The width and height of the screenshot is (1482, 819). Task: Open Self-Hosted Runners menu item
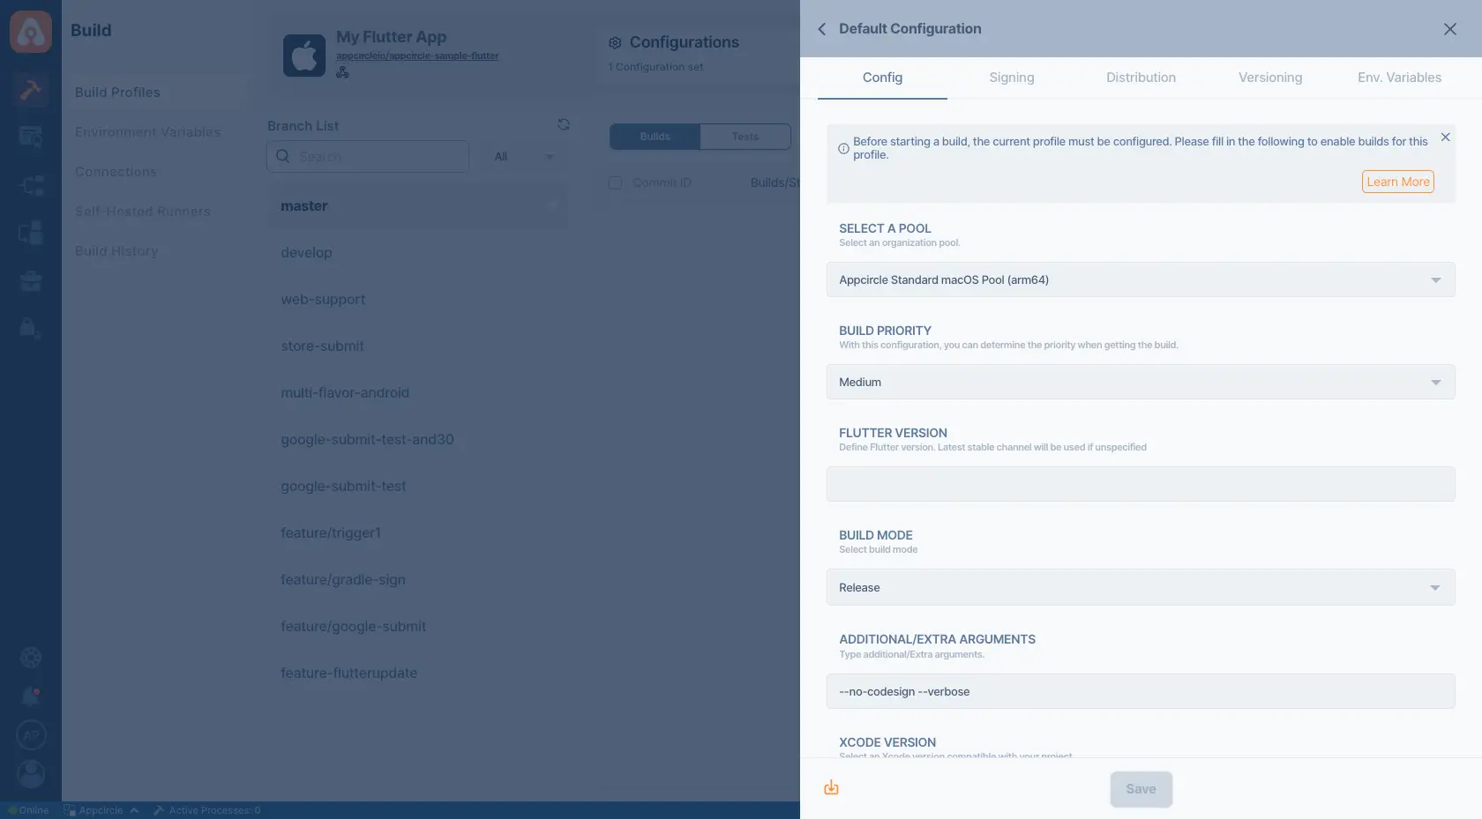point(143,212)
